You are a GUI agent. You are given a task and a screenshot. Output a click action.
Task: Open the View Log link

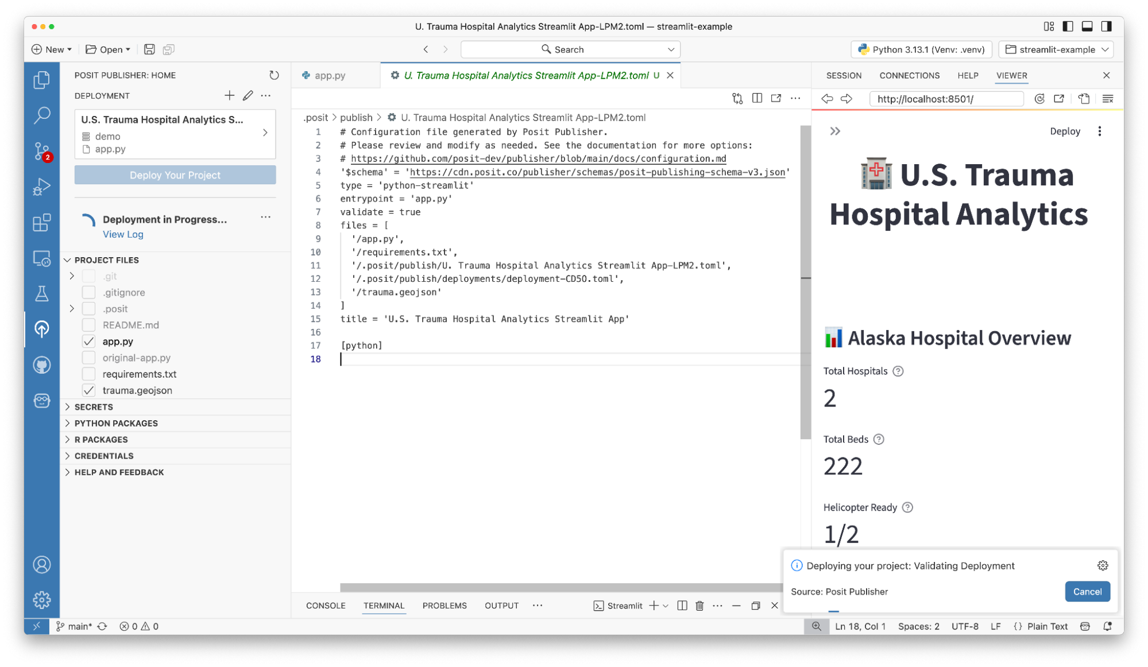coord(123,234)
